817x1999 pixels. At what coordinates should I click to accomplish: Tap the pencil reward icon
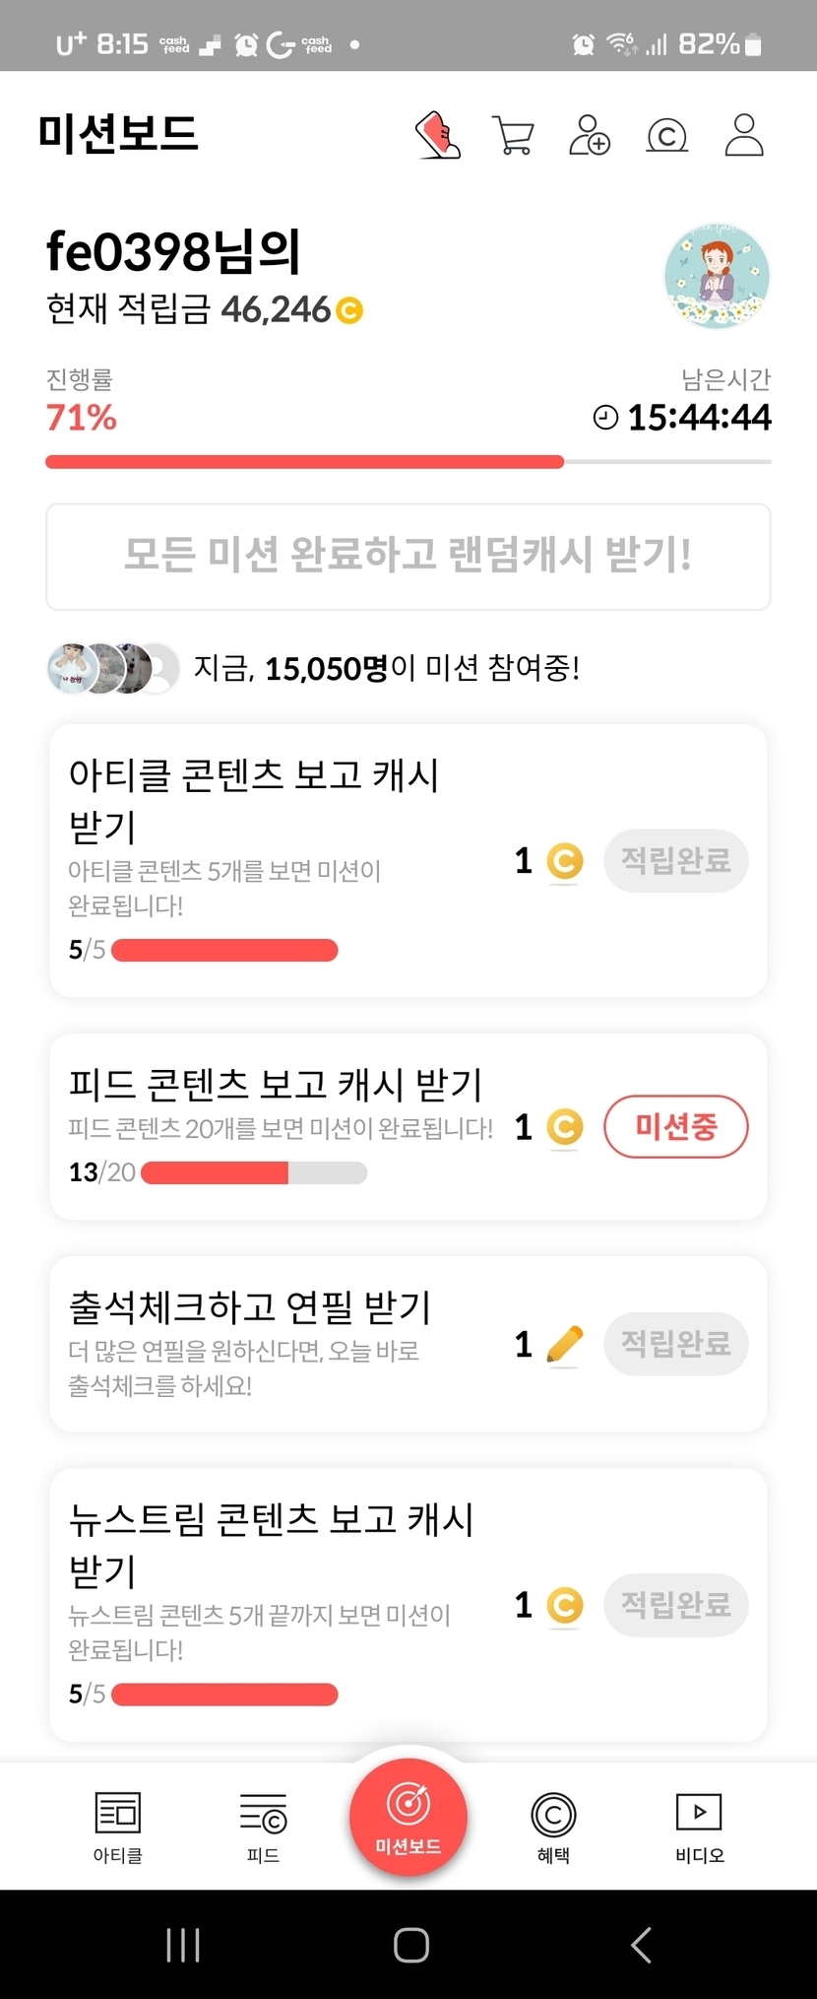[564, 1345]
